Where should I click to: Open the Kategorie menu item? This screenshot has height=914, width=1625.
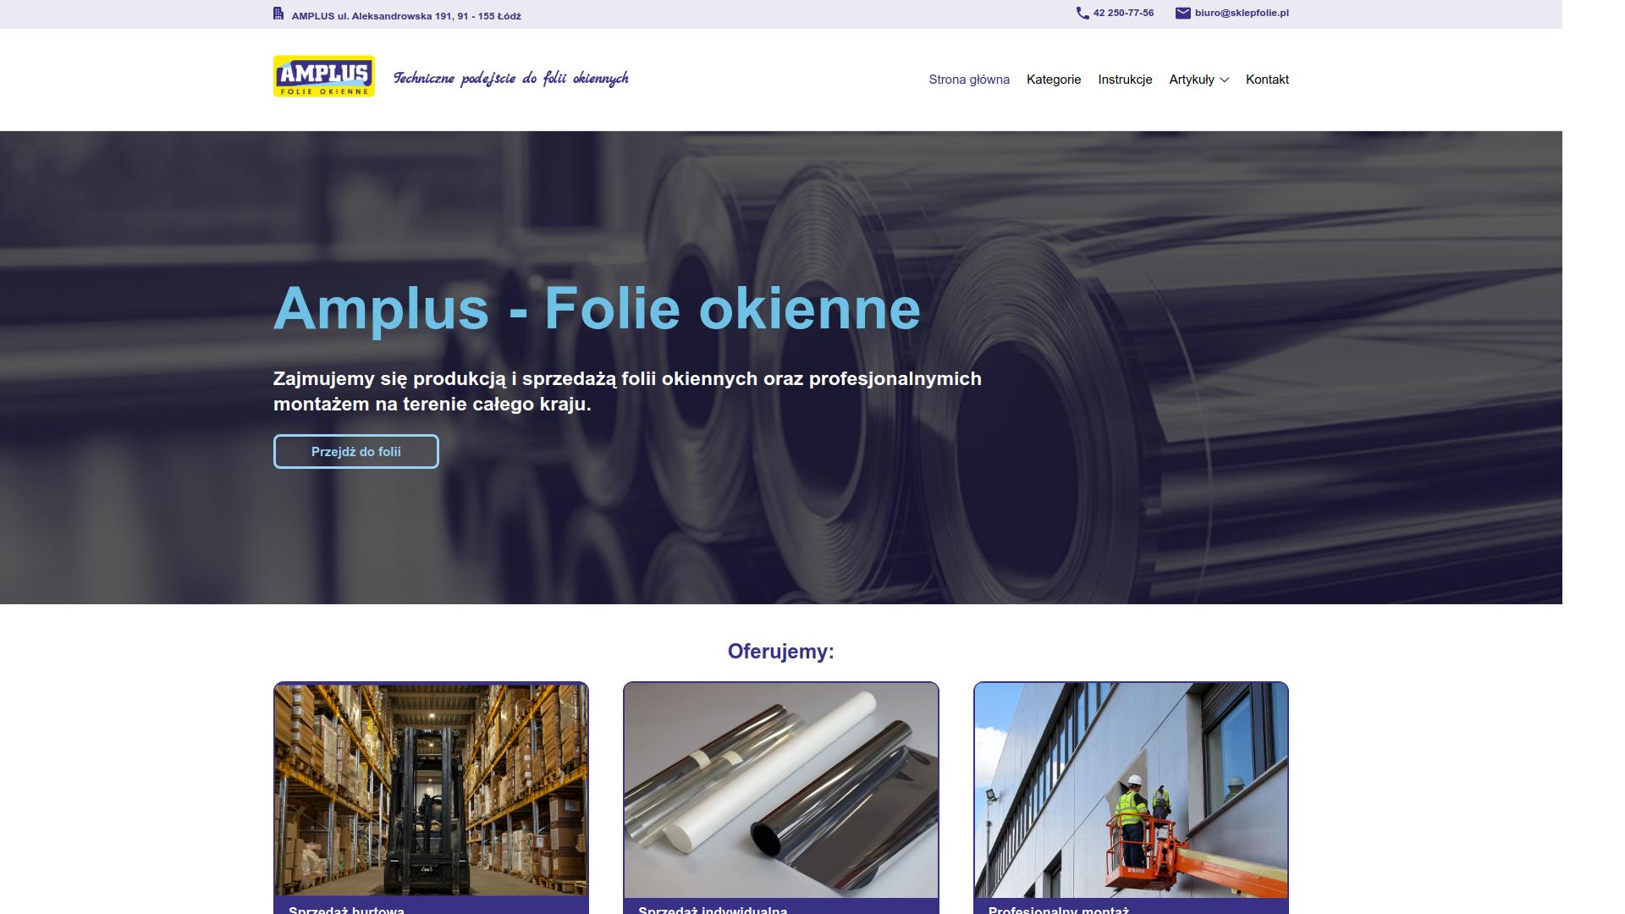[1054, 80]
